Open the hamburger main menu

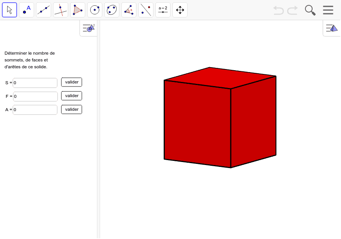point(328,10)
